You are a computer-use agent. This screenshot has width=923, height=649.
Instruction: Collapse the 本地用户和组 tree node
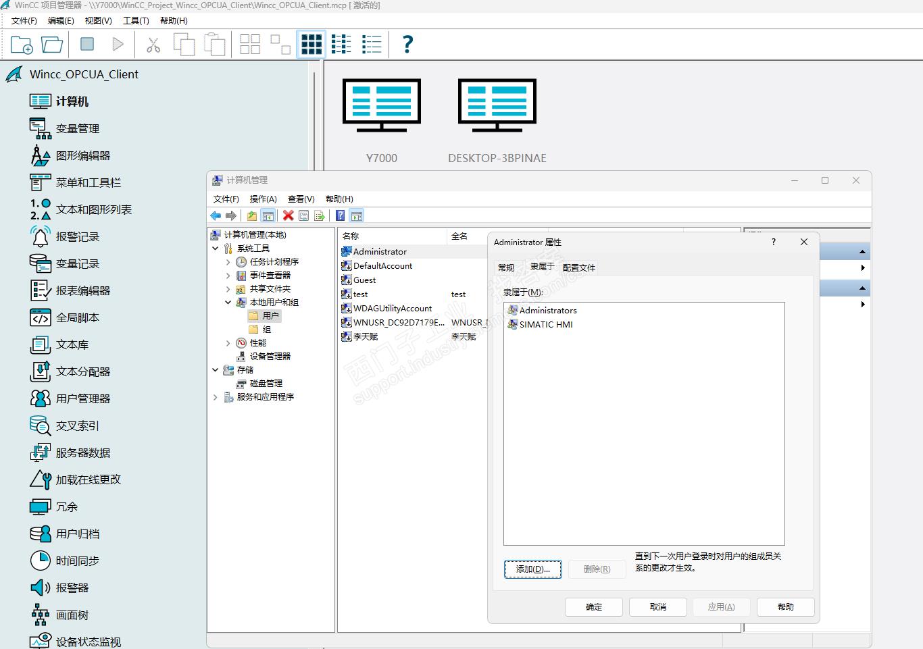[228, 303]
